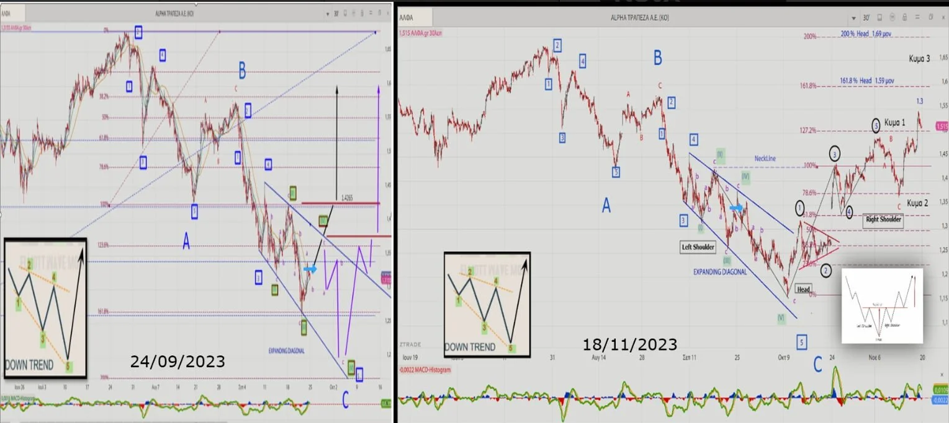949x423 pixels.
Task: Click the 1.4265 price label in left chart
Action: pyautogui.click(x=348, y=198)
